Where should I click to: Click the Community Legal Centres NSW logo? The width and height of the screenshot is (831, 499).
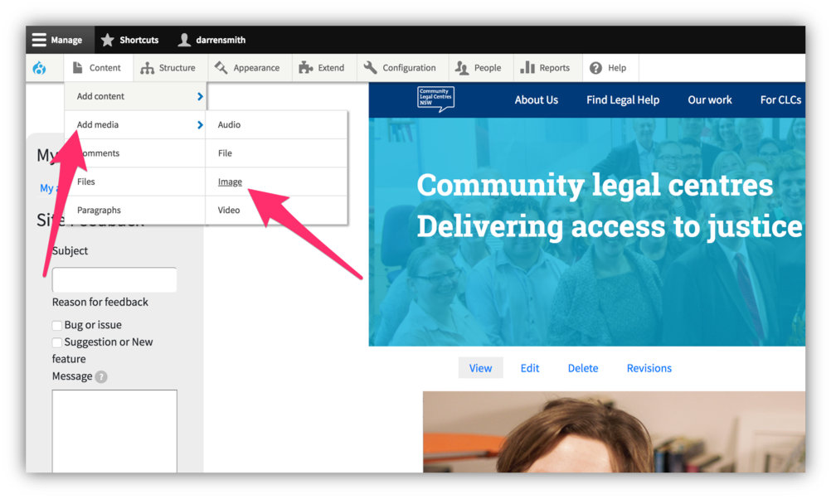click(x=435, y=99)
